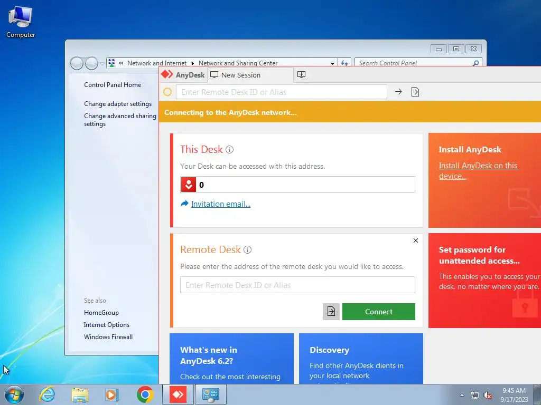The image size is (541, 405).
Task: Expand the Network and Internet breadcrumb arrow
Action: [192, 63]
